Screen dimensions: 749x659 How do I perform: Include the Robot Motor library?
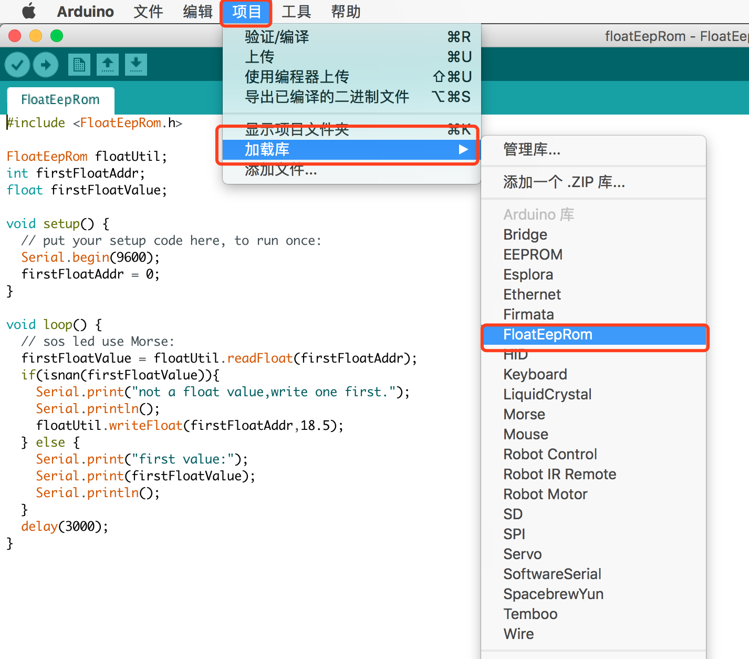pyautogui.click(x=594, y=494)
